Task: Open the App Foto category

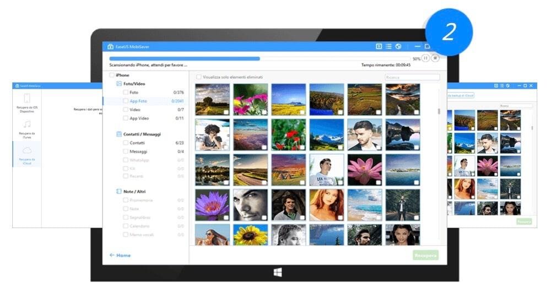Action: [x=138, y=101]
